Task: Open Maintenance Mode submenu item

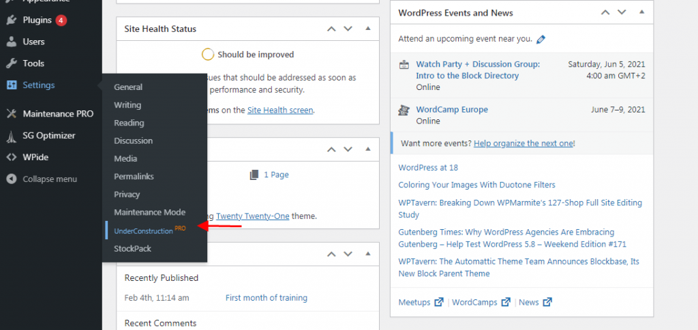Action: point(149,213)
